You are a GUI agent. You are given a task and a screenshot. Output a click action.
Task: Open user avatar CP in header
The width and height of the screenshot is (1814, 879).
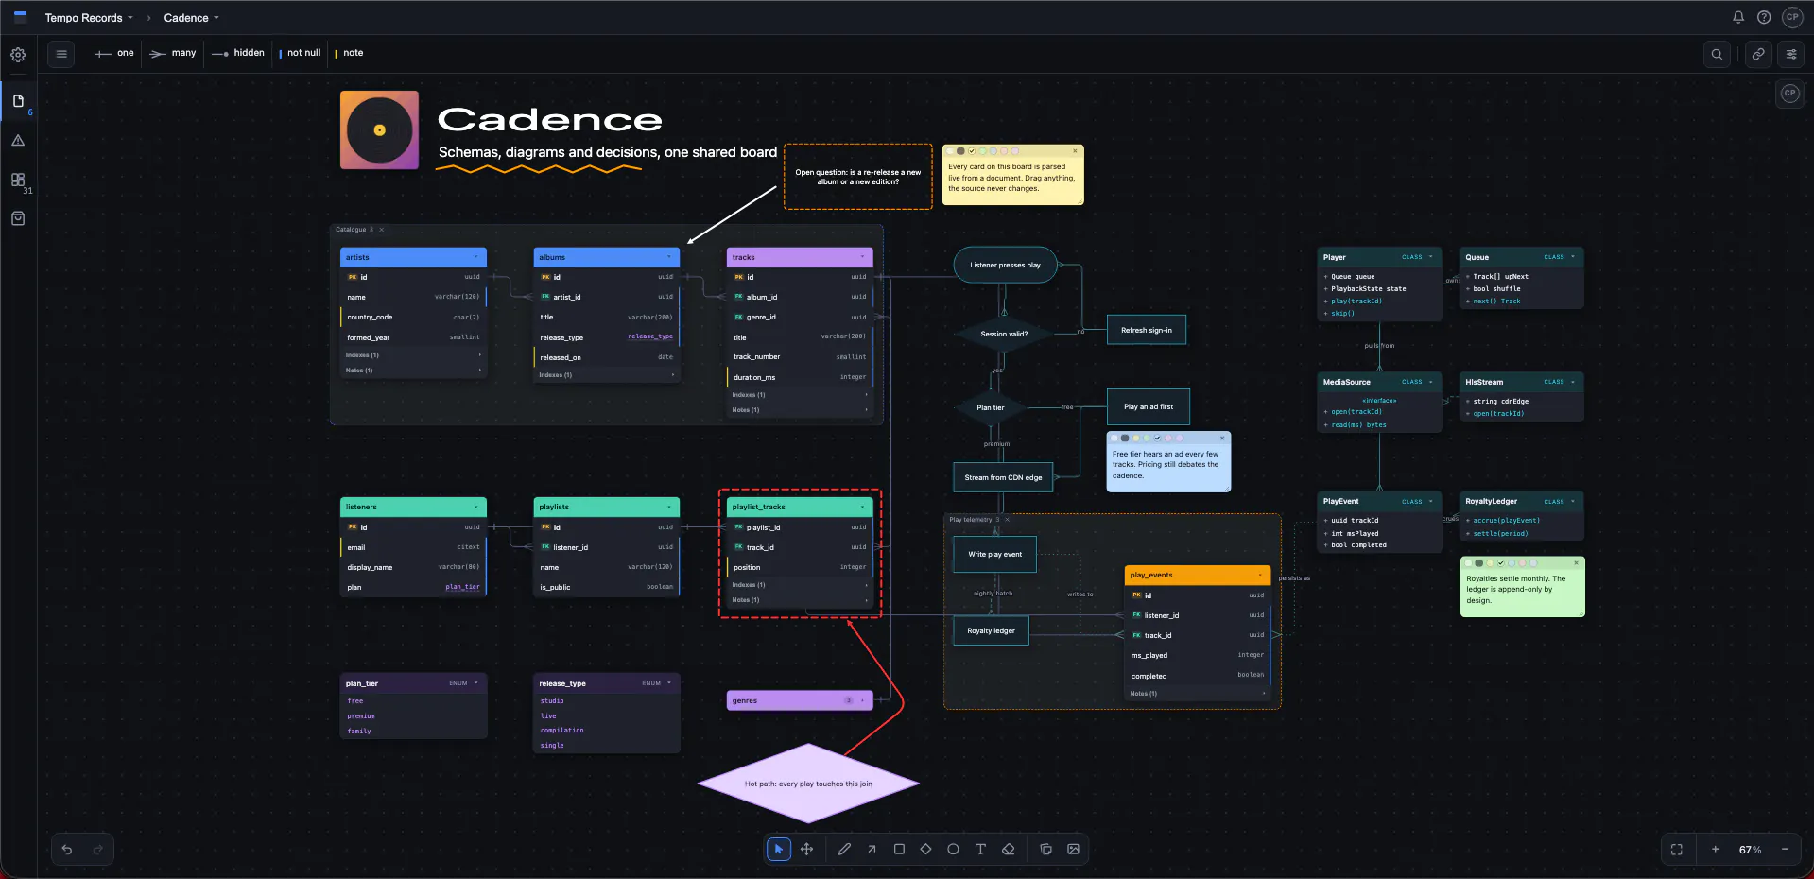pyautogui.click(x=1791, y=17)
